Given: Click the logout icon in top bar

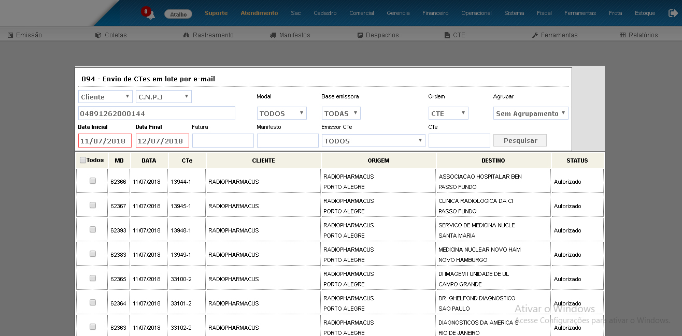Looking at the screenshot, I should coord(673,13).
